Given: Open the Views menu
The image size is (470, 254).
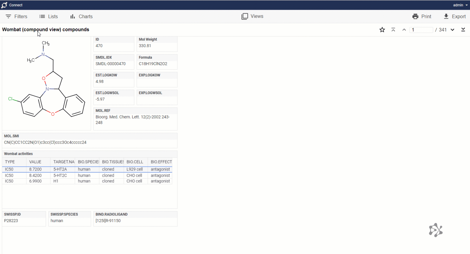Looking at the screenshot, I should 253,16.
